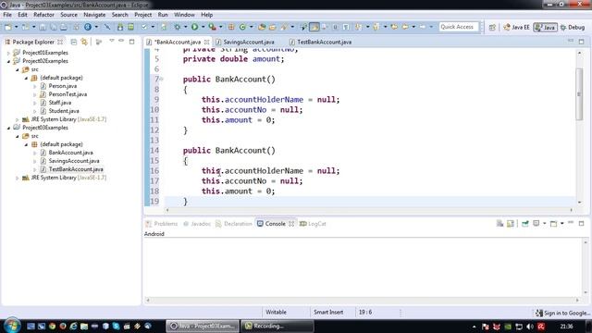This screenshot has width=592, height=333.
Task: Expand Person.java tree node
Action: point(35,86)
